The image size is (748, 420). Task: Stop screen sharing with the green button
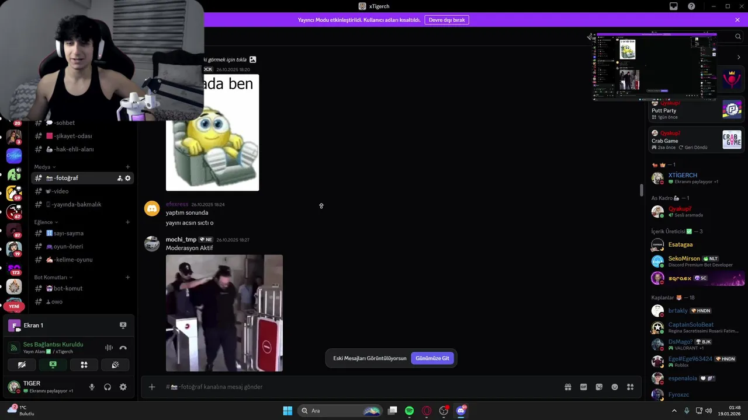(53, 365)
